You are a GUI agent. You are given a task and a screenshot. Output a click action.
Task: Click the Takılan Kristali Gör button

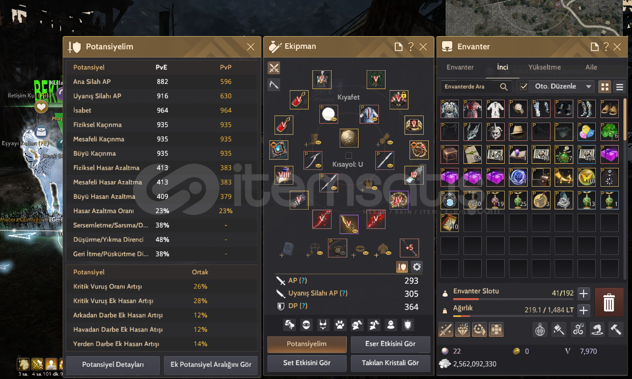coord(390,363)
